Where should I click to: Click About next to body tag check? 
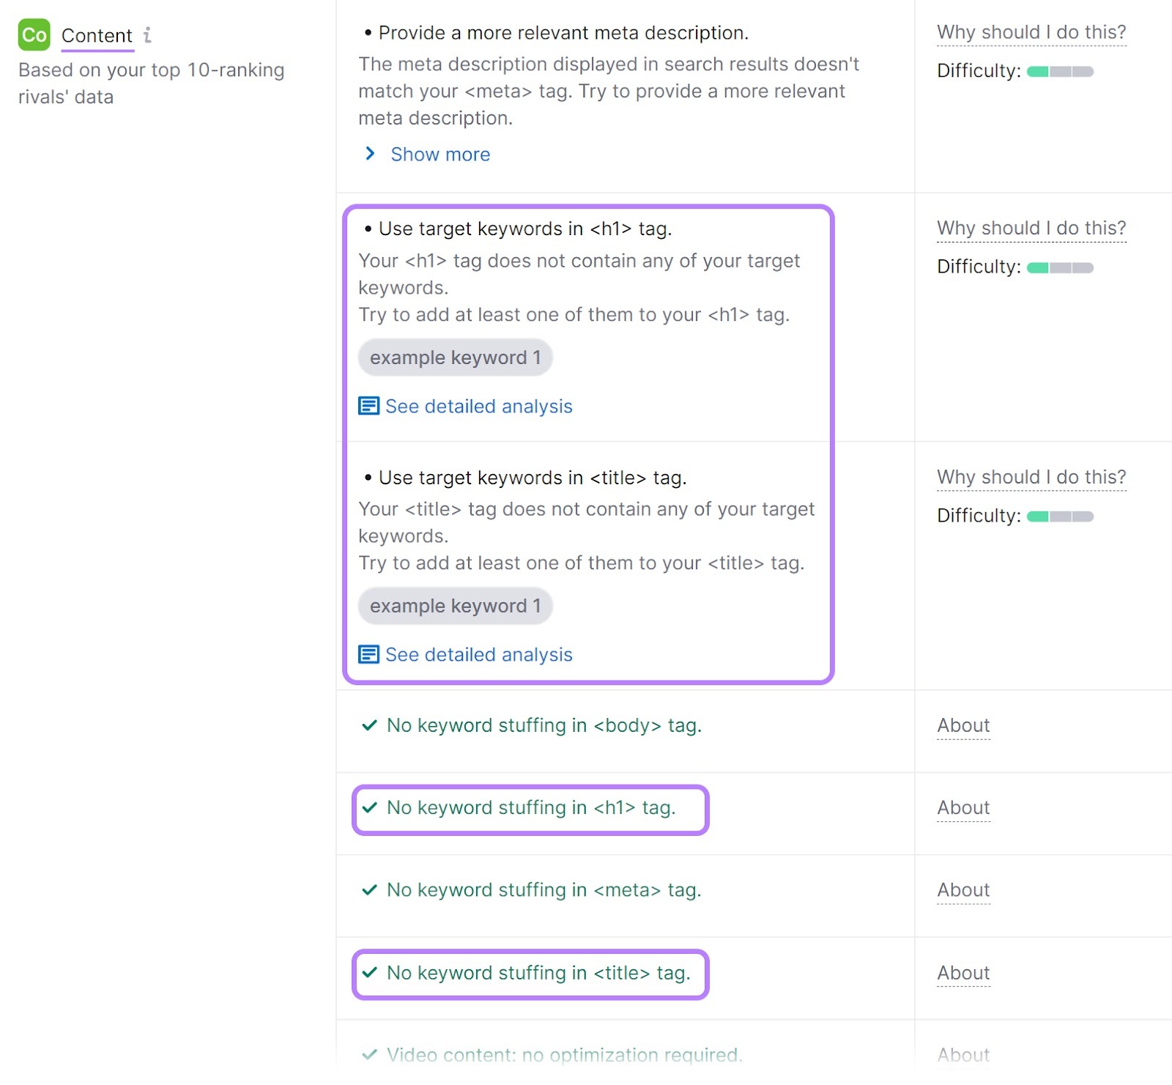tap(963, 725)
